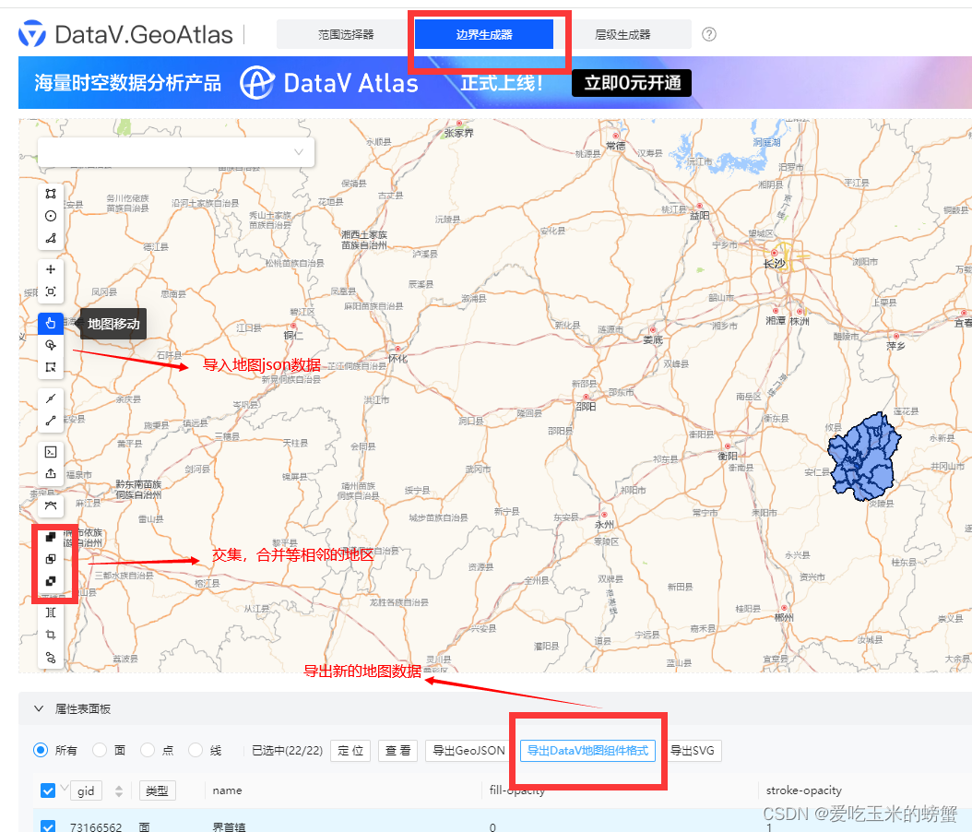Screen dimensions: 972x832
Task: Open the console terminal tool
Action: [51, 452]
